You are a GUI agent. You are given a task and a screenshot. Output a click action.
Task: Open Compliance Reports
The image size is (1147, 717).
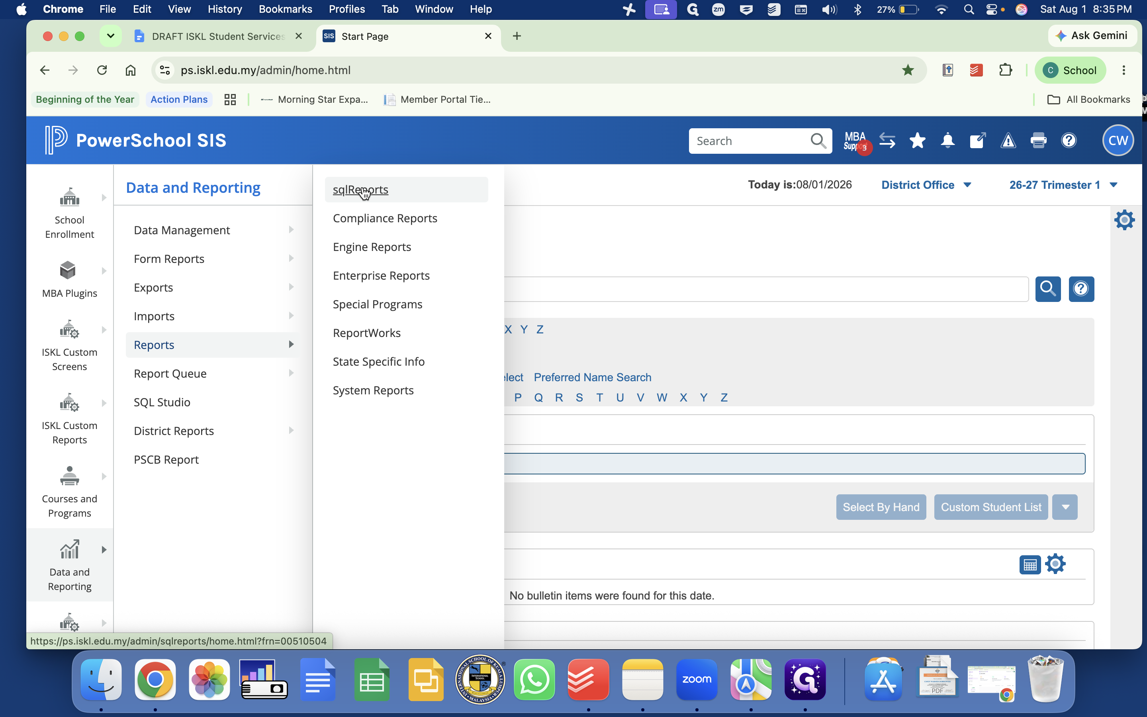(385, 218)
